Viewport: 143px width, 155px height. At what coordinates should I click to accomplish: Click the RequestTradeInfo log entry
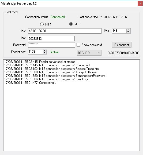click(51, 69)
